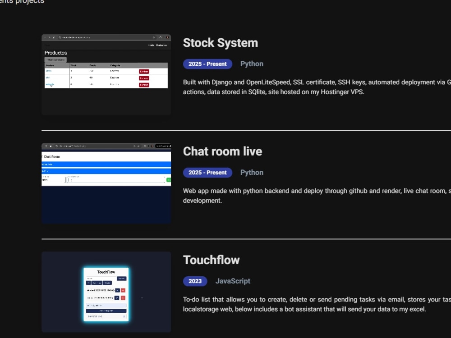Click the Touchflow project title
Viewport: 451px width, 338px height.
pyautogui.click(x=212, y=260)
